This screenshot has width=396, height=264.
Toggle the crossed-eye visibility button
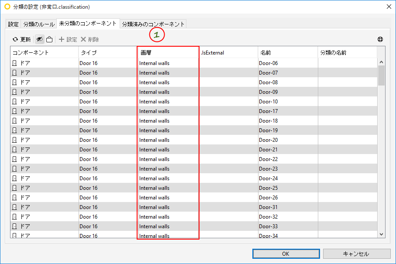click(40, 39)
